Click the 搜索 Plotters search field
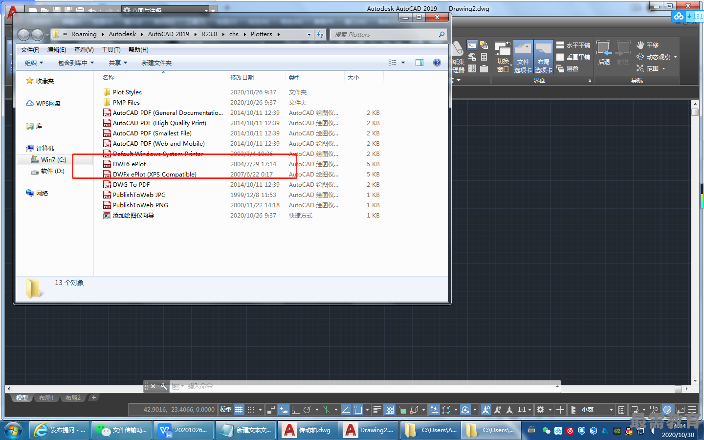Image resolution: width=704 pixels, height=440 pixels. (x=388, y=34)
